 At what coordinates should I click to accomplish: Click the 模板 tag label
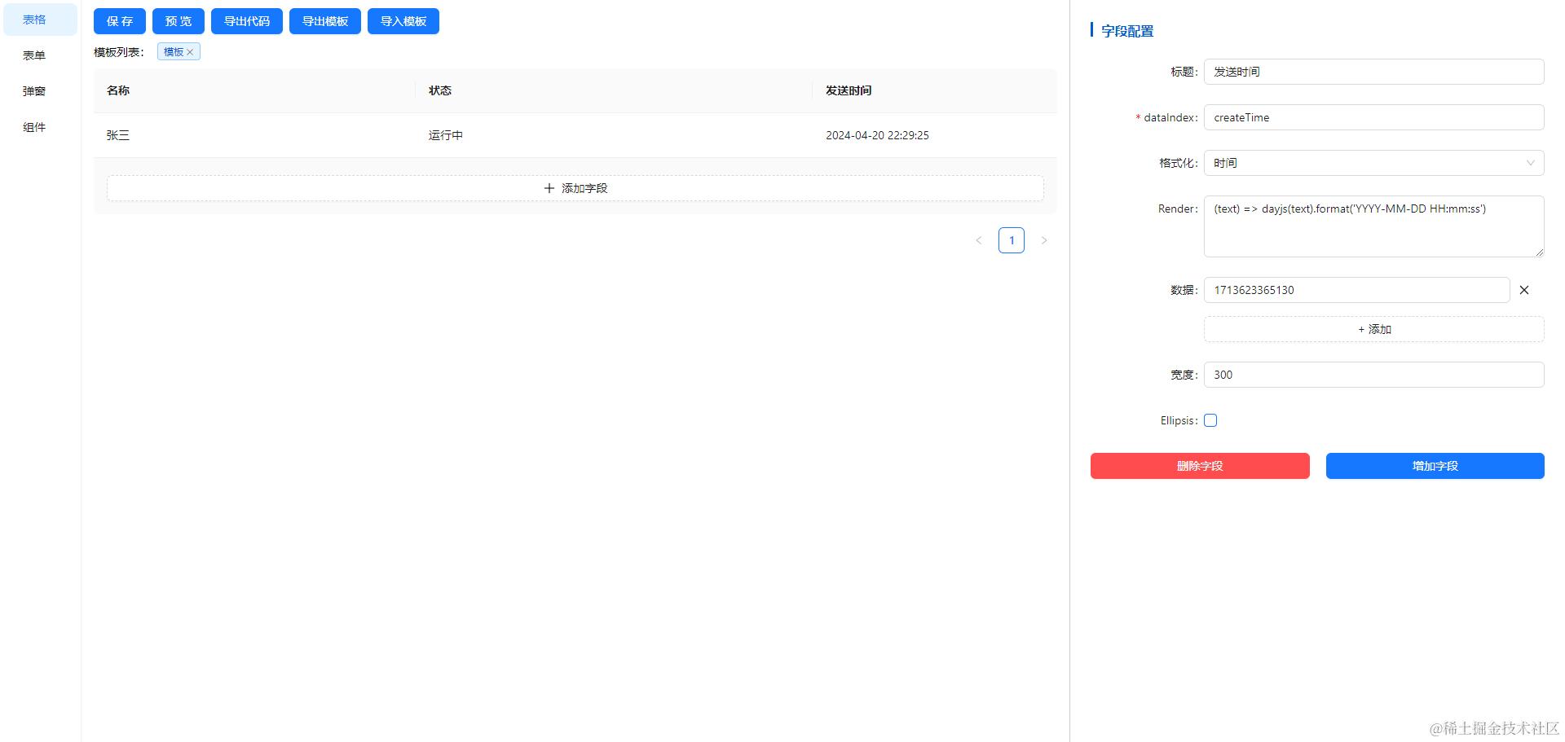click(x=174, y=52)
